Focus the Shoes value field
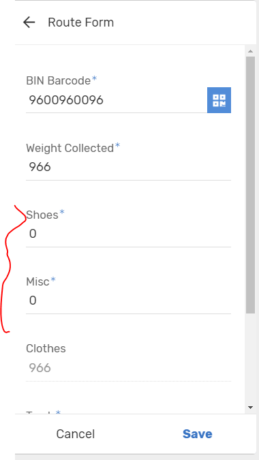259x460 pixels. (x=128, y=234)
